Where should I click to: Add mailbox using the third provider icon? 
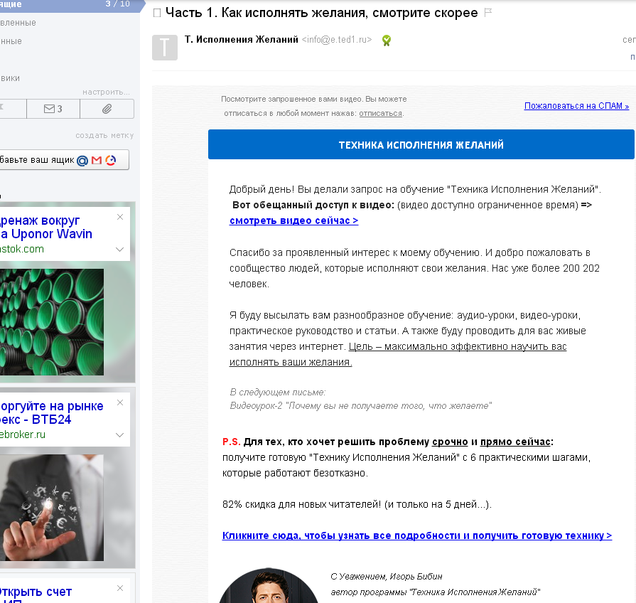[x=111, y=160]
